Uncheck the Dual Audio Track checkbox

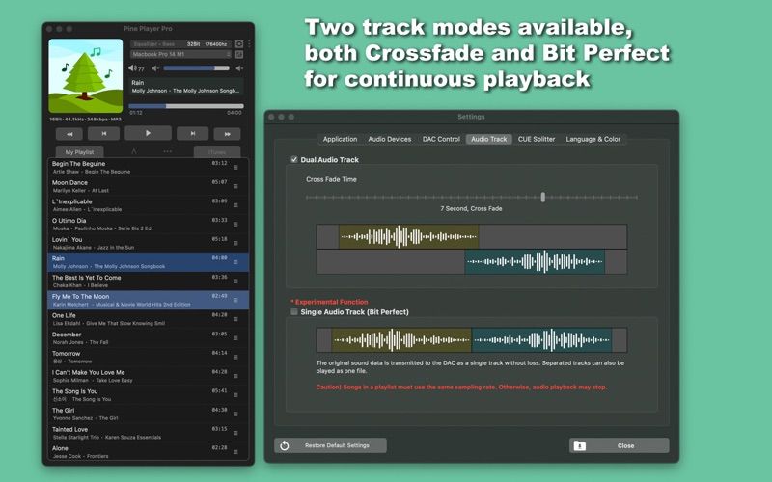(294, 159)
